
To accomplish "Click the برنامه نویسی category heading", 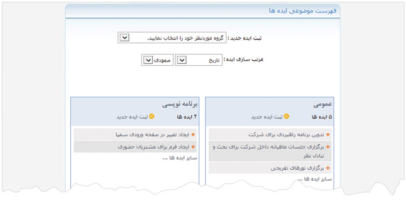I will (x=180, y=105).
